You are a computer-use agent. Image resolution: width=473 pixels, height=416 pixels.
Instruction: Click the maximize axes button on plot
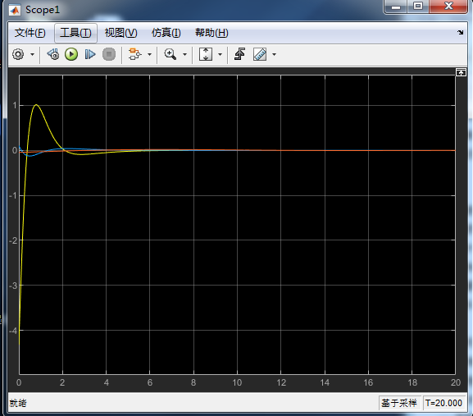pyautogui.click(x=461, y=72)
